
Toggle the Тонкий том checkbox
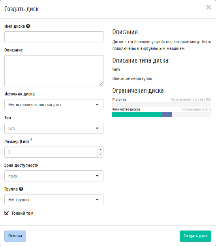[x=6, y=213]
